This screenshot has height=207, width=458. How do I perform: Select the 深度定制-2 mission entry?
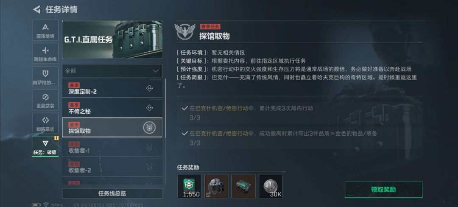[x=112, y=88]
